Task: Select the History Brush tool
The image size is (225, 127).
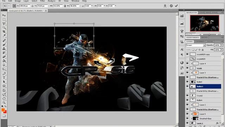Action: (4, 53)
